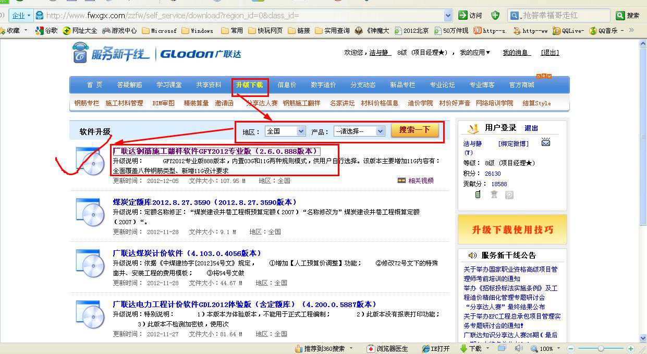Open the 结算Style sub-navigation link

pos(536,103)
